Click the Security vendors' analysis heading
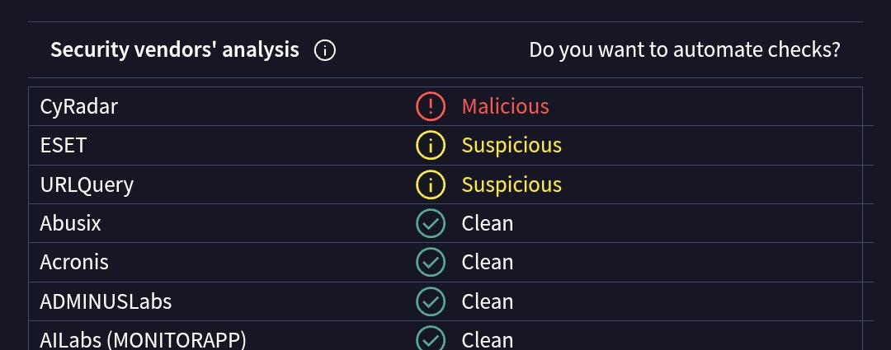The height and width of the screenshot is (350, 891). click(x=175, y=50)
